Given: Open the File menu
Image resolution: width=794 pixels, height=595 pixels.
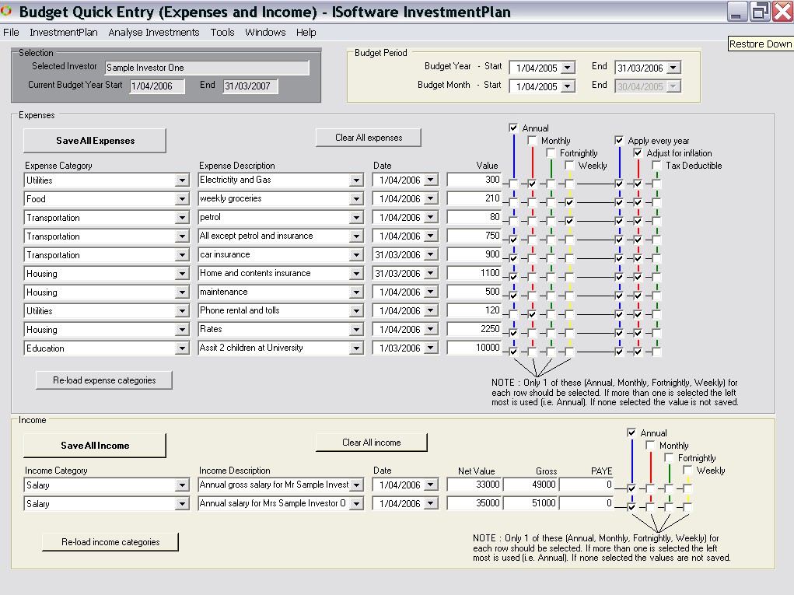Looking at the screenshot, I should tap(11, 33).
